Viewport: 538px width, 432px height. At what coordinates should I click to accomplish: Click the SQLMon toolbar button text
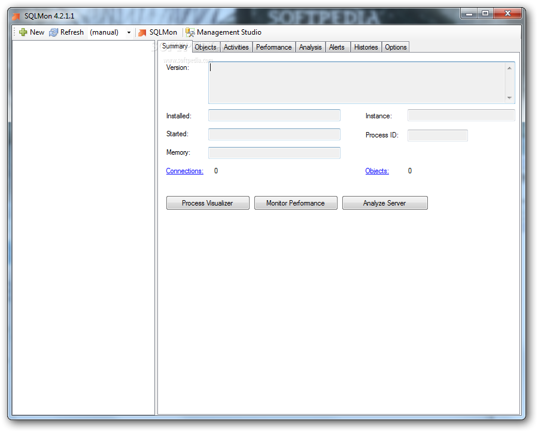[x=163, y=32]
